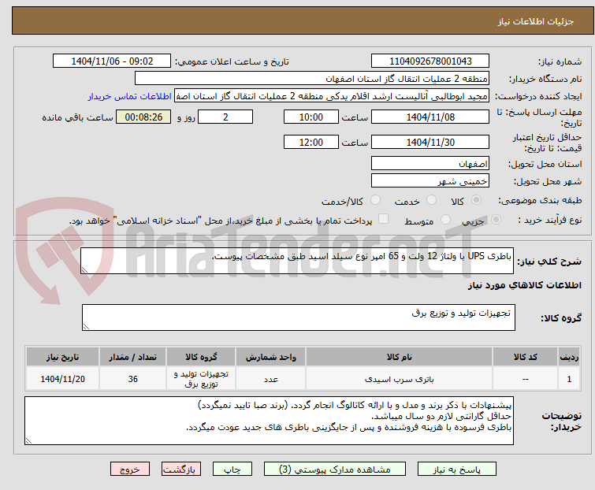Viewport: 595px width, 490px height.
Task: Click the بازگشت back button
Action: click(181, 470)
